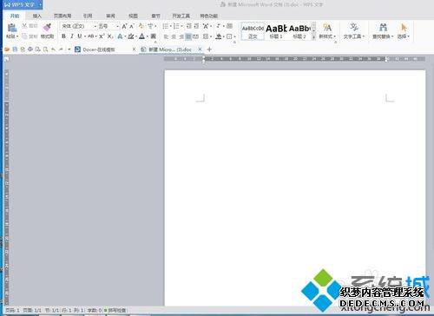Click the Cut scissors icon

24,26
